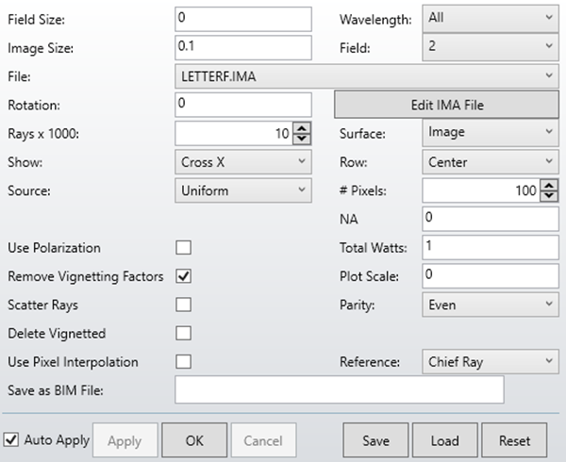Image resolution: width=566 pixels, height=462 pixels.
Task: Toggle the Use Polarization checkbox
Action: pos(183,248)
